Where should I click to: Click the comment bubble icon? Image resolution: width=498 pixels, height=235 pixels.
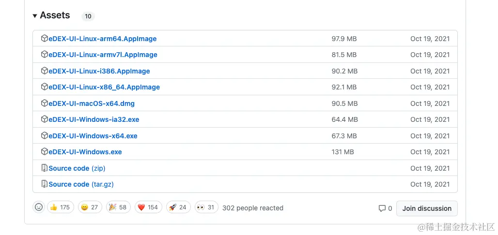click(382, 208)
